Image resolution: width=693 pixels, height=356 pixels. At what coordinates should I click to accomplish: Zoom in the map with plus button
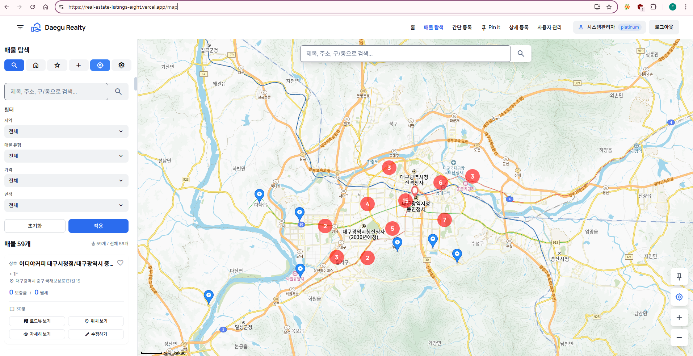679,317
